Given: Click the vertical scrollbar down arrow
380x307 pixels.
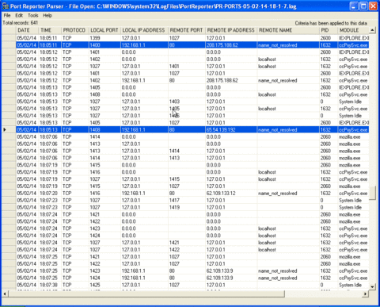Looking at the screenshot, I should click(x=372, y=286).
